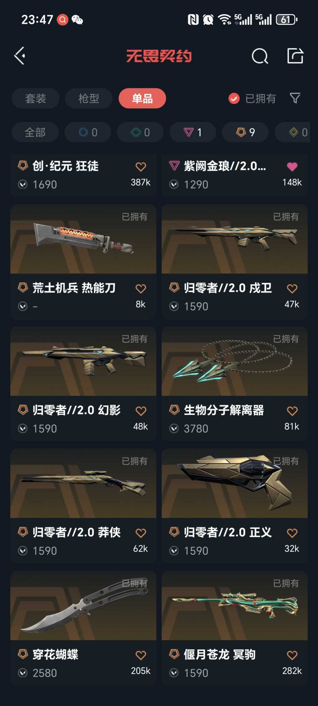Screen dimensions: 318x706
Task: Favorite 穿花蝴蝶 with the heart icon
Action: (x=141, y=655)
